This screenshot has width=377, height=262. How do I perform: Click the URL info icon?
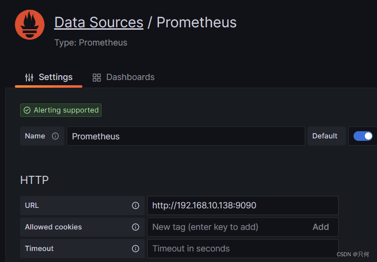136,205
